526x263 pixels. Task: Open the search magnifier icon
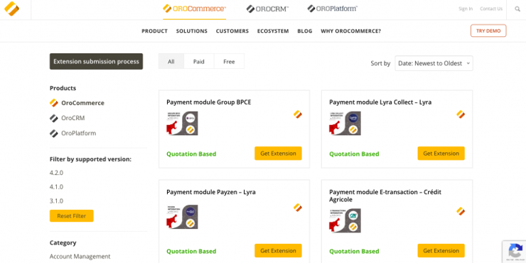(517, 9)
